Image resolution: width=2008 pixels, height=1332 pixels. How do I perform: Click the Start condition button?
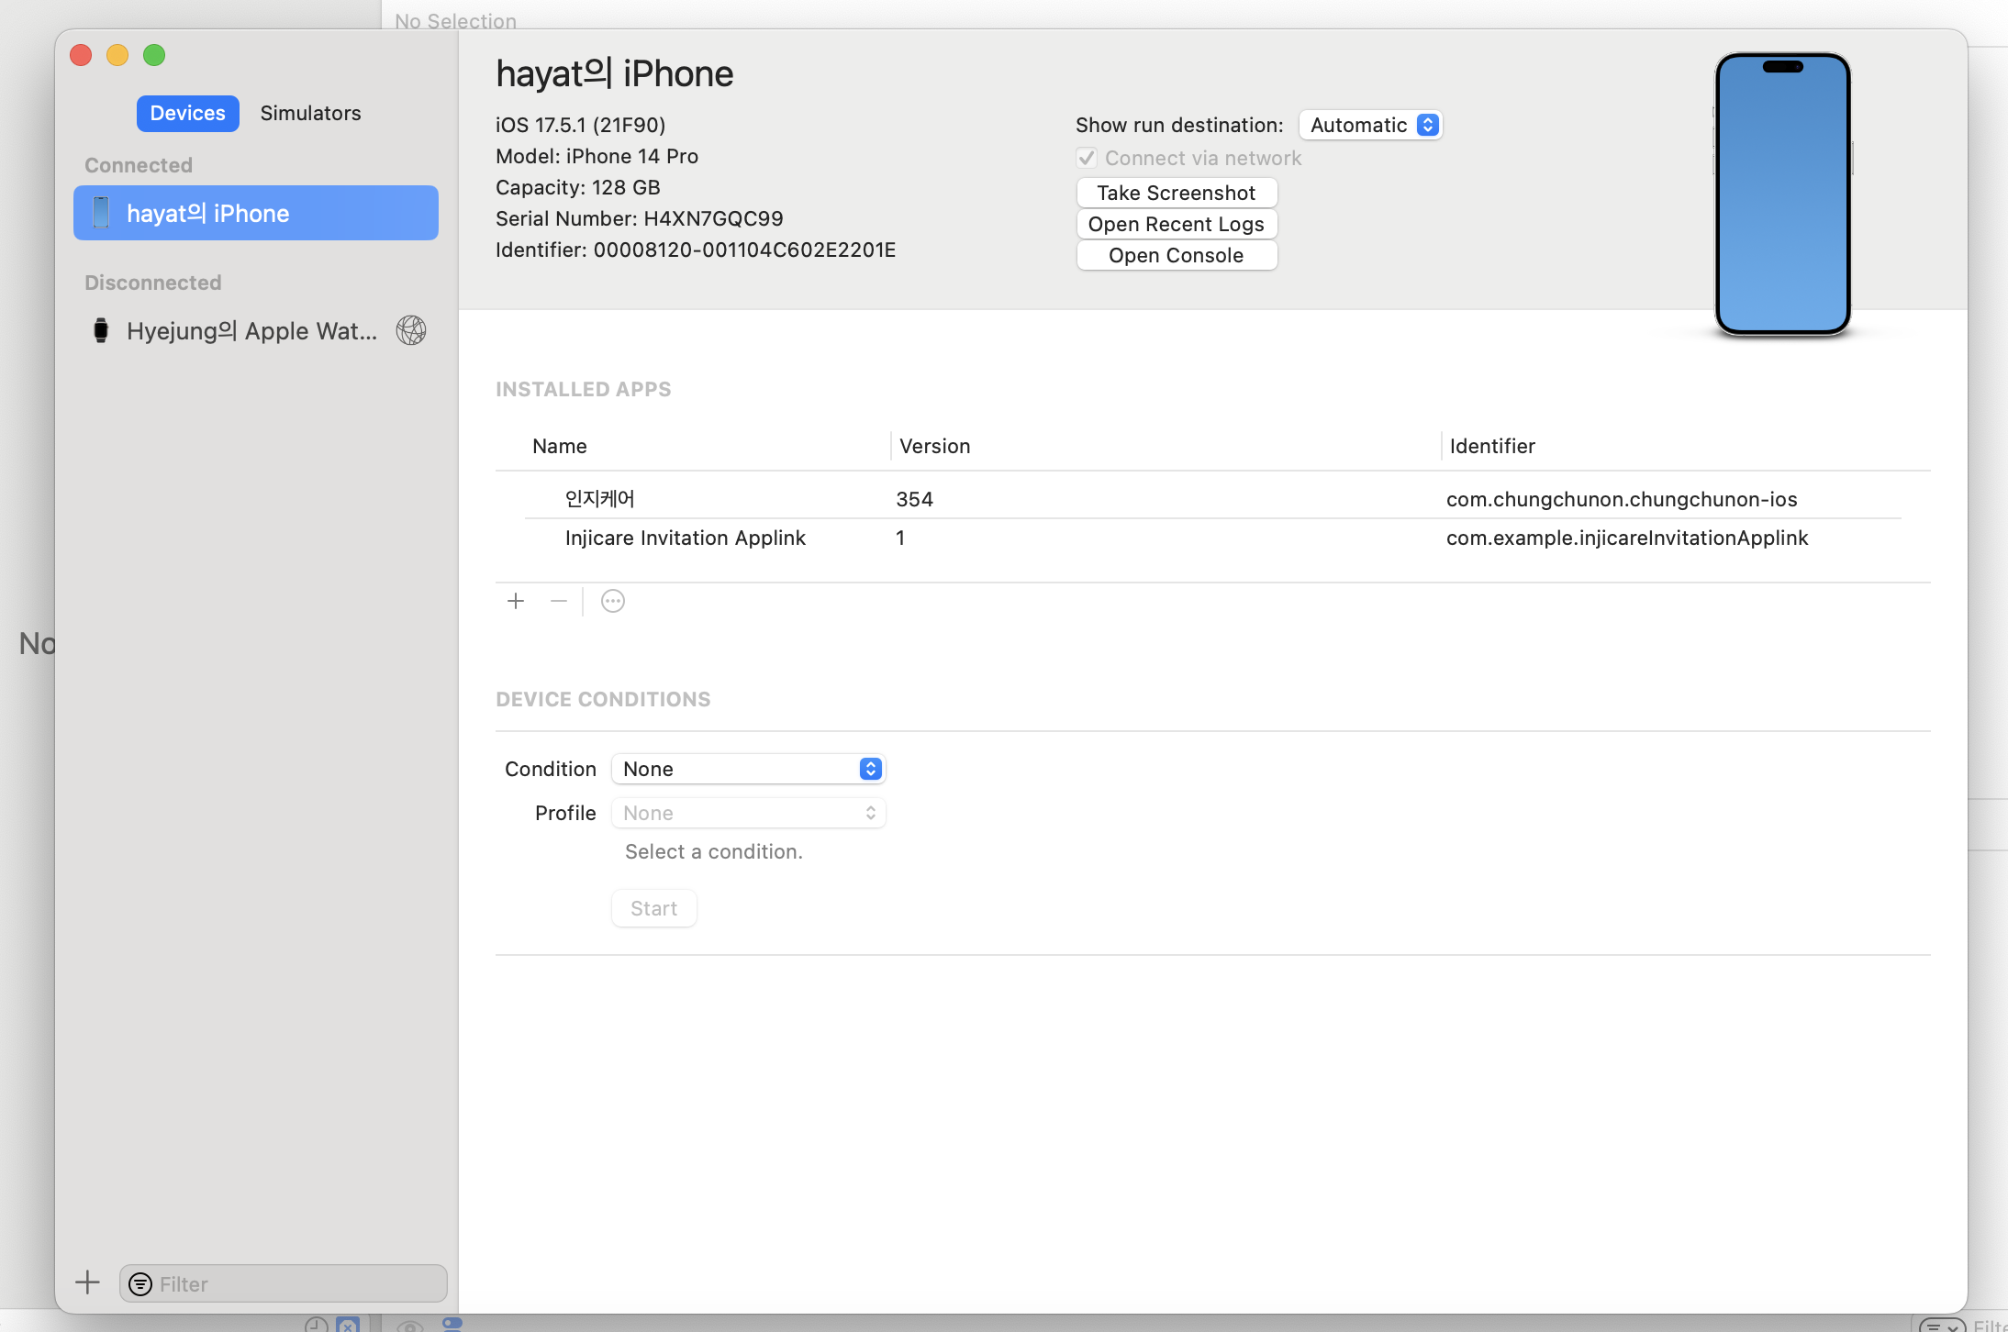654,908
